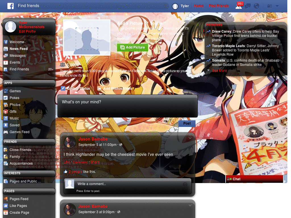Click Edit Profile link
The width and height of the screenshot is (291, 218).
coord(27,32)
